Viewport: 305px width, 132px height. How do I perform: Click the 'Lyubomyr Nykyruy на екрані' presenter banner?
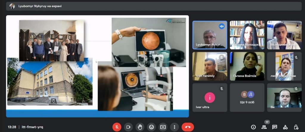[40, 6]
